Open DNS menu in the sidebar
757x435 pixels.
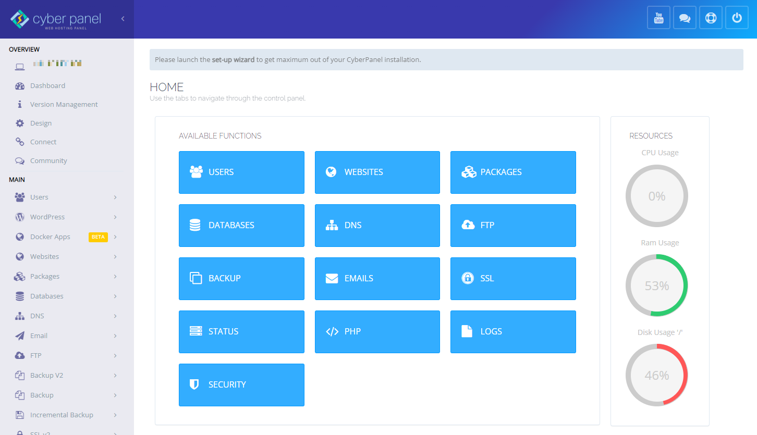(x=67, y=316)
